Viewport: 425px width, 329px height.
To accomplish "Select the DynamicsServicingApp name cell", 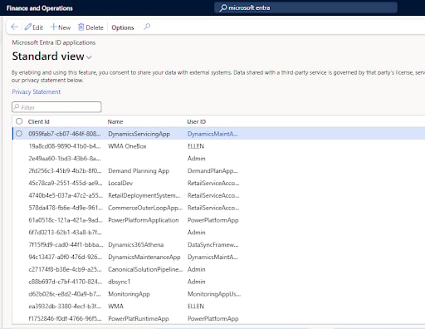I will point(139,134).
